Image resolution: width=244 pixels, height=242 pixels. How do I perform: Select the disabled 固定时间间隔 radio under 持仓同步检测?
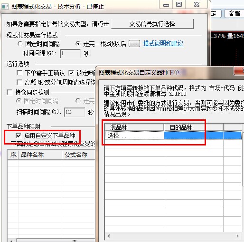coord(19,101)
